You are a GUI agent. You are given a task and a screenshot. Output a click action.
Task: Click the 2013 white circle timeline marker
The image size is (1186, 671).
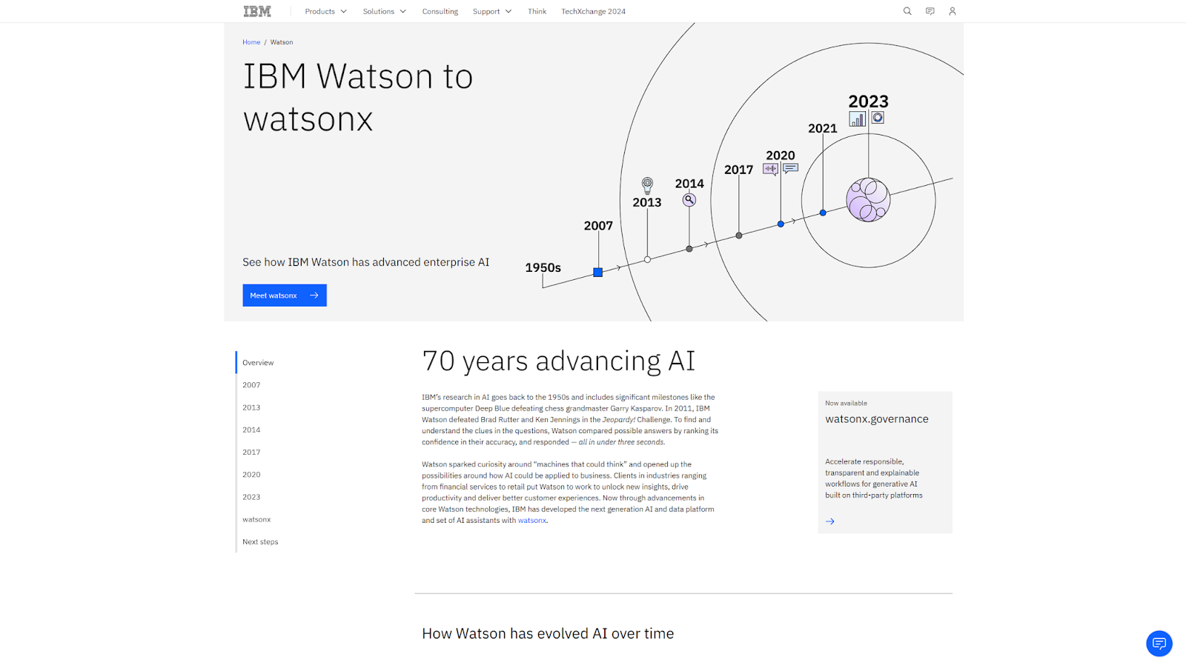pos(647,259)
